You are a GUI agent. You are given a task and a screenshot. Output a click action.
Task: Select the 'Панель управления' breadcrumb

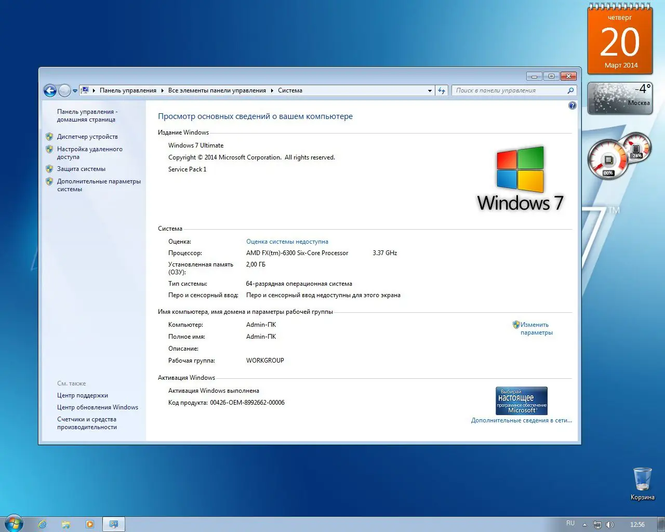[128, 90]
